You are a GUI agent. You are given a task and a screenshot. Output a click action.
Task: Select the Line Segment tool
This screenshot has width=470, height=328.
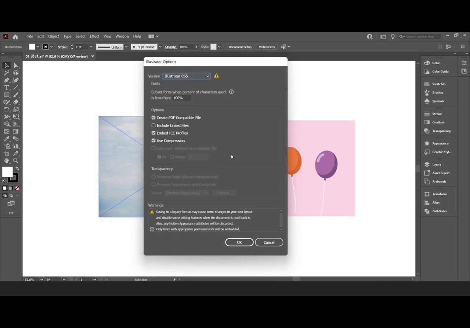point(16,87)
